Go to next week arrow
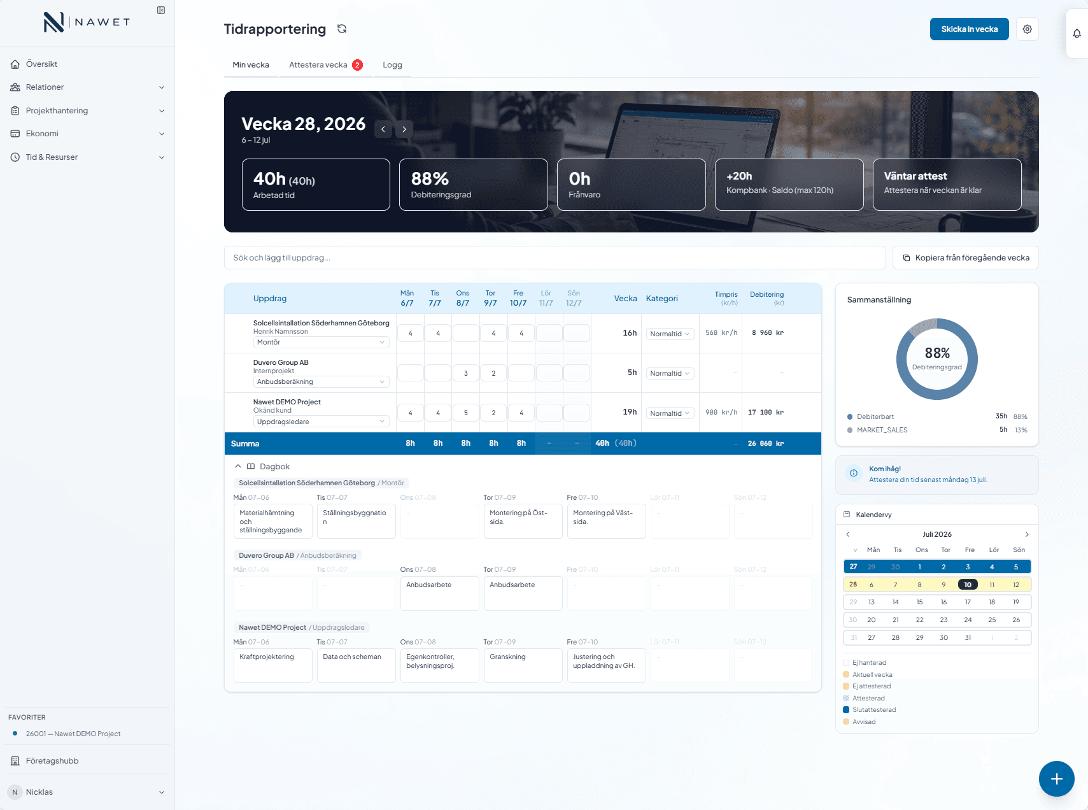 pos(404,129)
